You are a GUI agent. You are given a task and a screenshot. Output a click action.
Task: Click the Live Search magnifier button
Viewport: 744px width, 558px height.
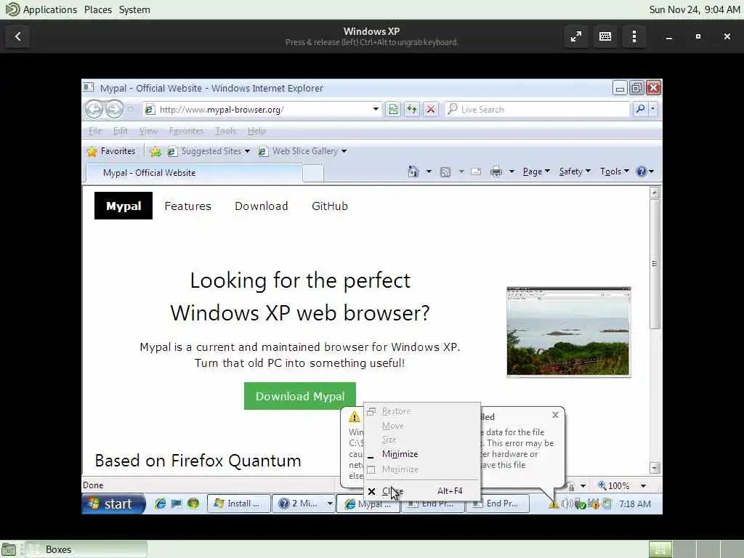pyautogui.click(x=640, y=109)
